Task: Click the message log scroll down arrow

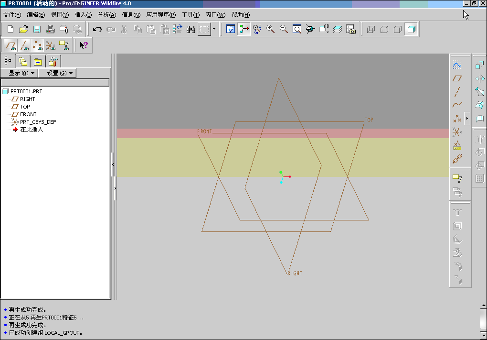Action: (x=484, y=336)
